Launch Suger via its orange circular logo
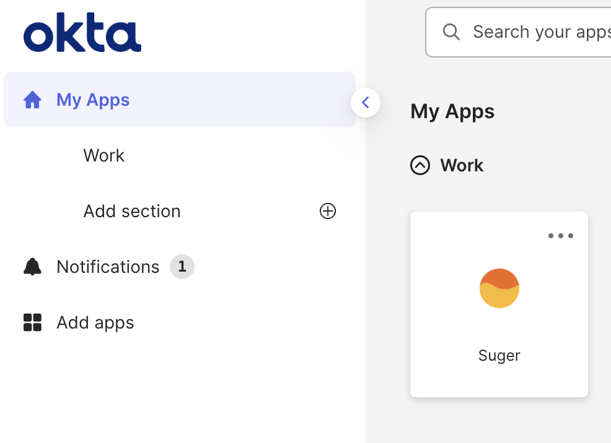 [499, 288]
